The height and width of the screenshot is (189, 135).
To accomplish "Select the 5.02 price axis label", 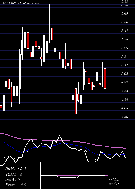I will (x=125, y=74).
